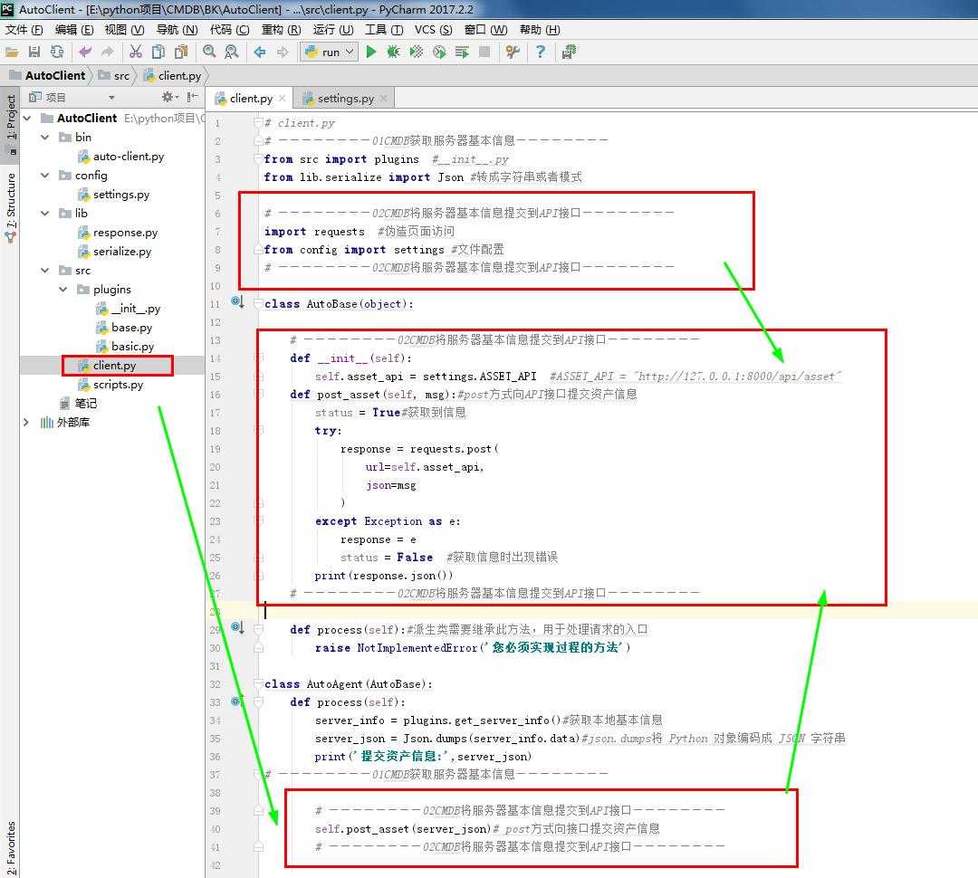
Task: Expand the 外部库 node
Action: [26, 422]
